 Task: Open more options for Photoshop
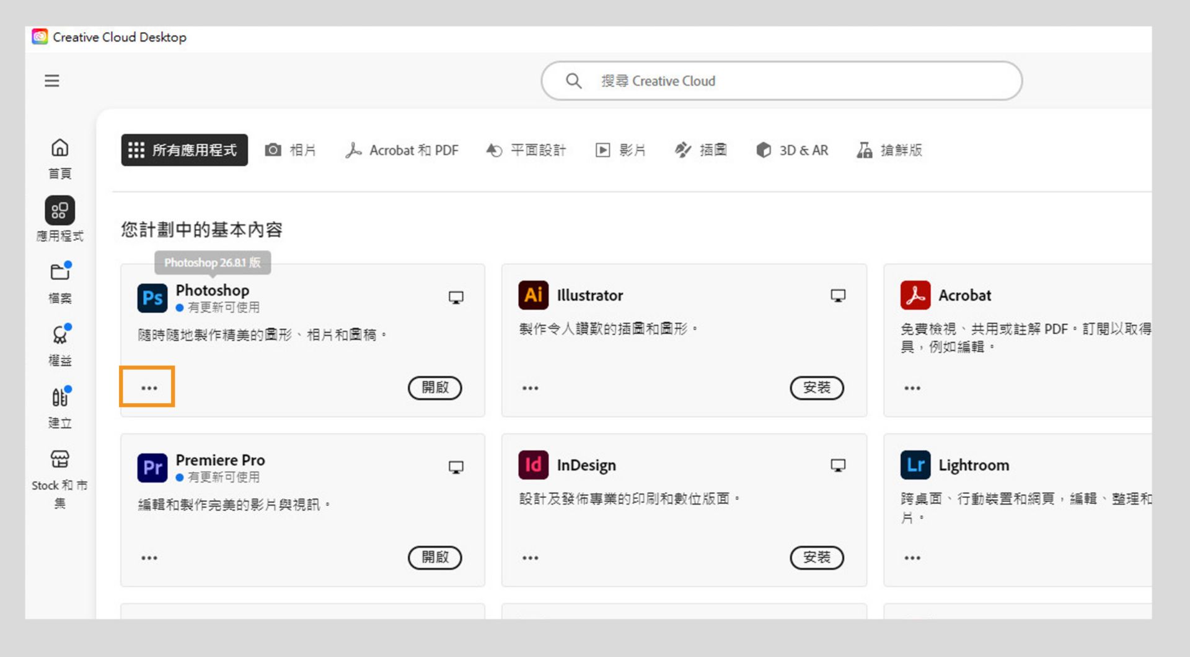[149, 388]
